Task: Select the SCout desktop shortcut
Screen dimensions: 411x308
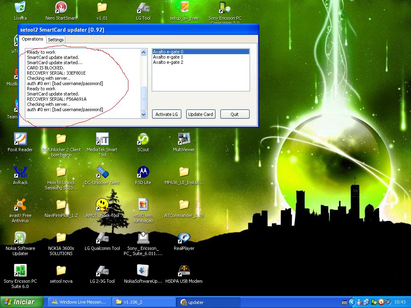Action: pos(143,139)
